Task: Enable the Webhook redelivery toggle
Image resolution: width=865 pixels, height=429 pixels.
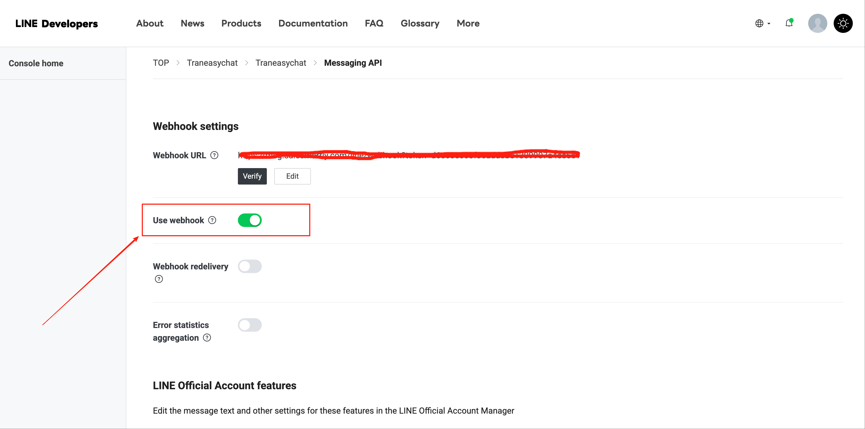Action: (x=250, y=266)
